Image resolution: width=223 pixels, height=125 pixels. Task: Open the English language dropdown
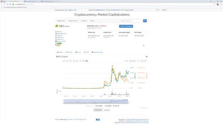pos(164,10)
